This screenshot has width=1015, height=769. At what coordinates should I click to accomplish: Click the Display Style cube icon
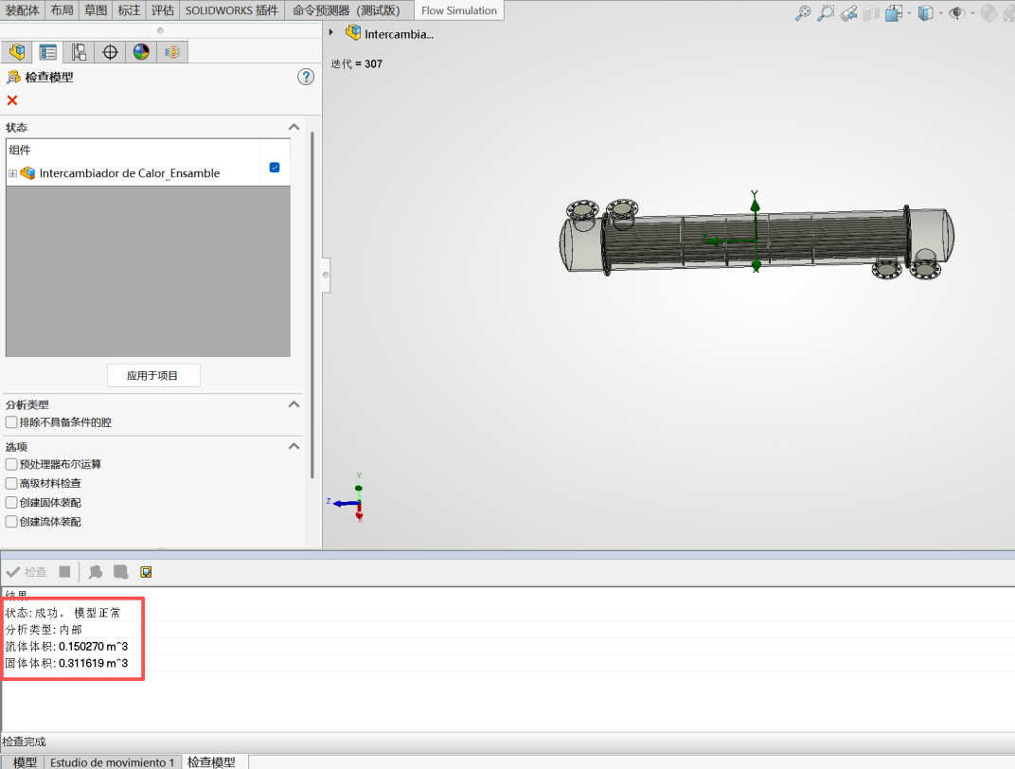(926, 13)
